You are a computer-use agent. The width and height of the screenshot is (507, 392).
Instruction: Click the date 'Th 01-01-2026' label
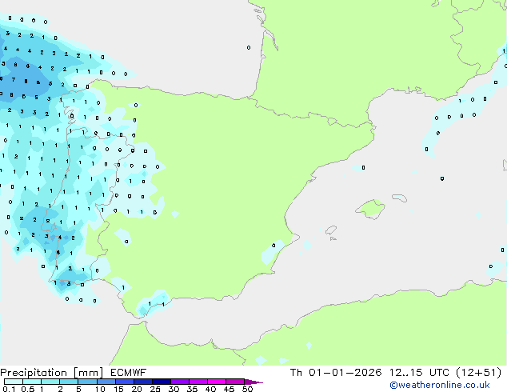click(x=336, y=373)
